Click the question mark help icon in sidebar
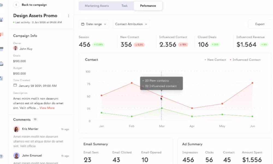This screenshot has height=164, width=273. (x=1, y=156)
